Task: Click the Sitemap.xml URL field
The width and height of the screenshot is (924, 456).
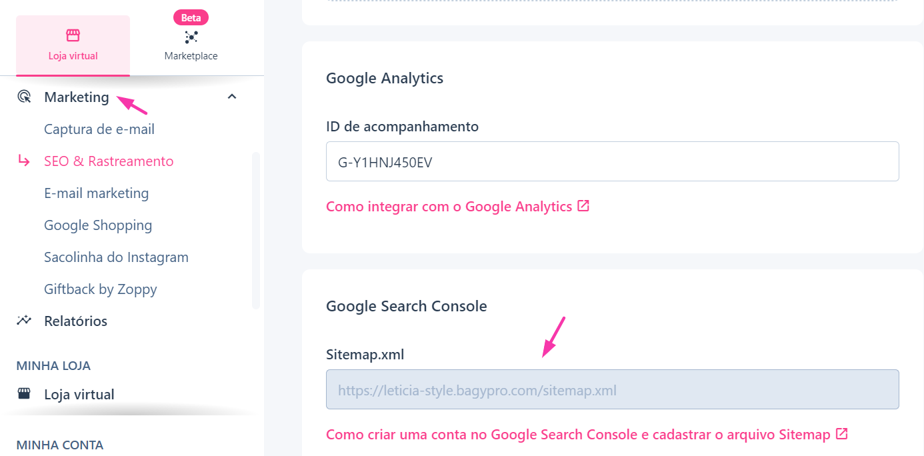Action: (x=612, y=389)
